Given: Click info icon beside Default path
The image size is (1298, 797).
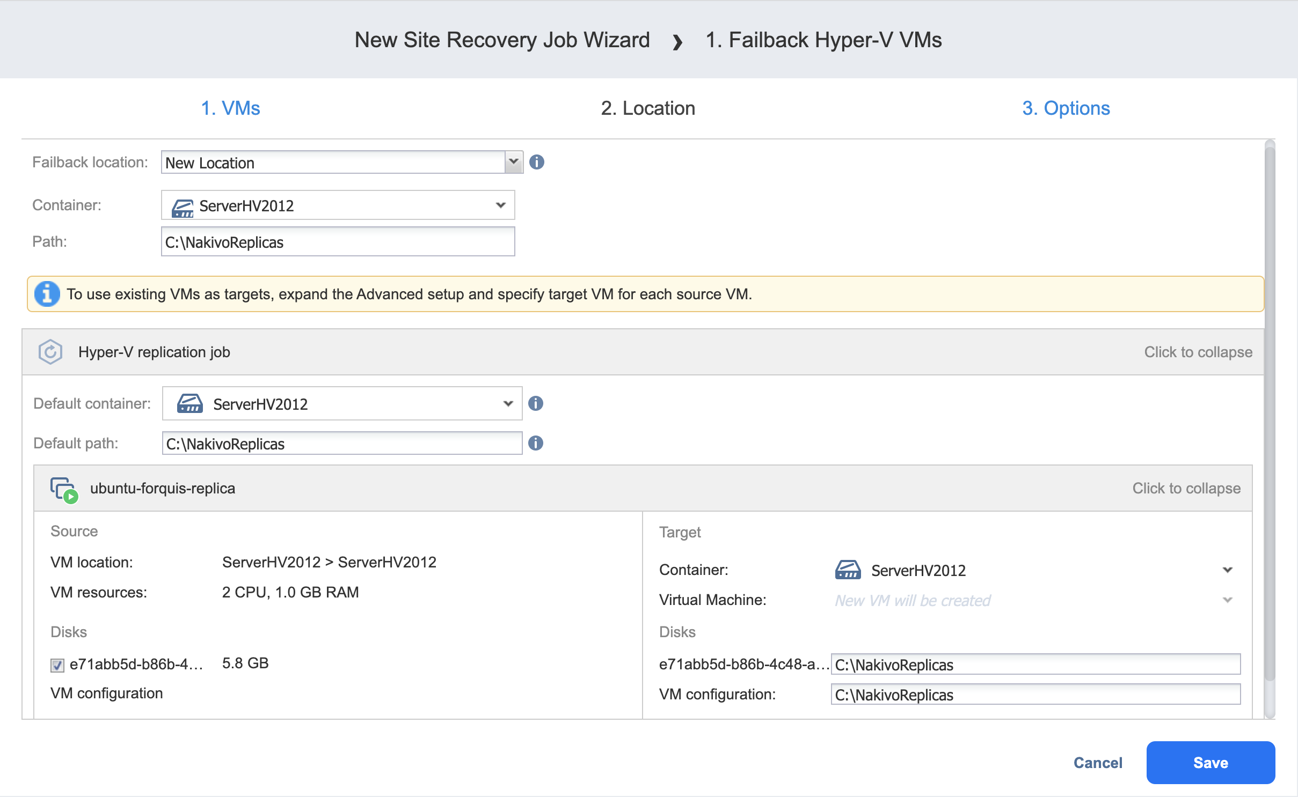Looking at the screenshot, I should 535,443.
